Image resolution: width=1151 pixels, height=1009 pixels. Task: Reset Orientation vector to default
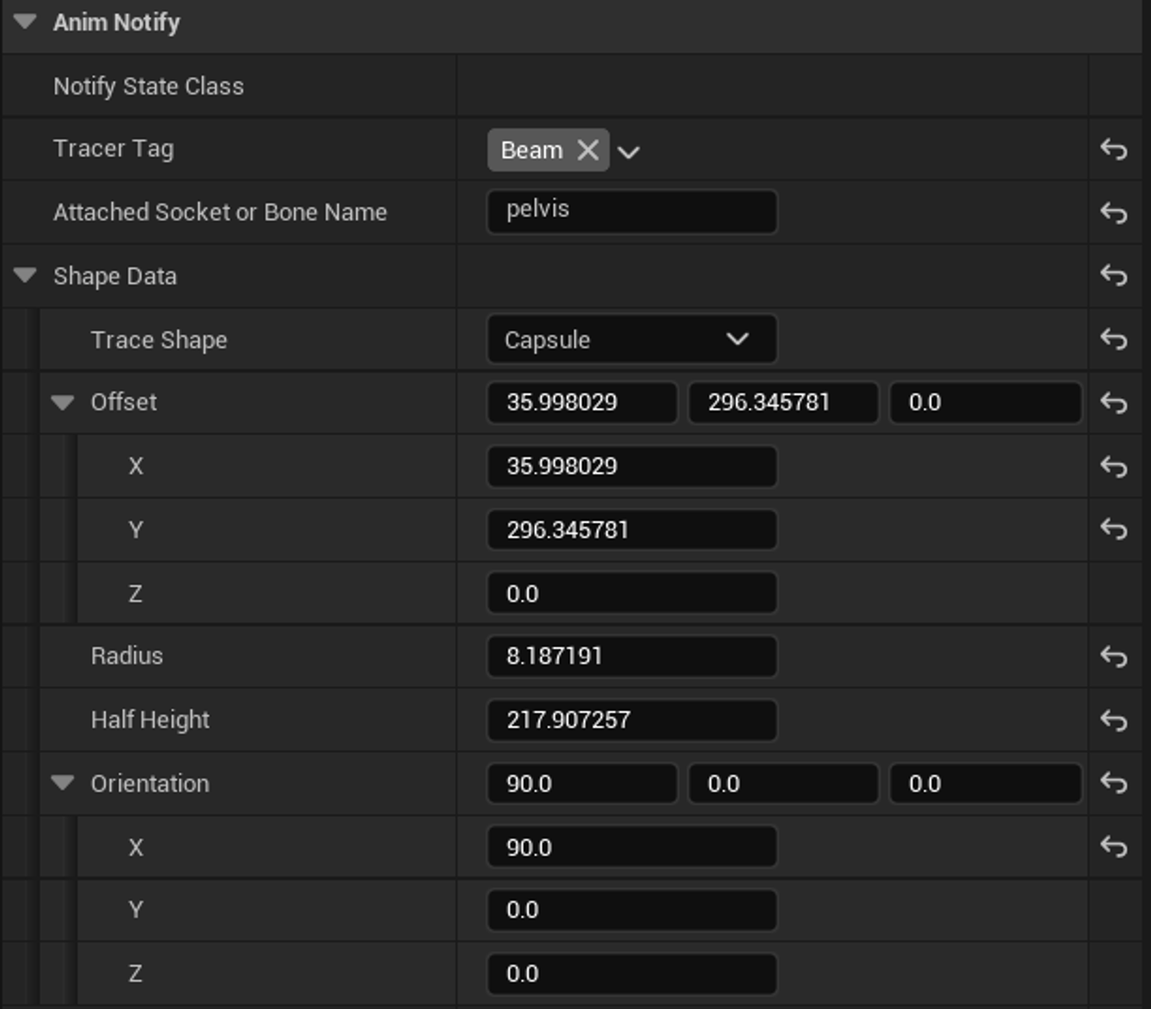[x=1113, y=784]
